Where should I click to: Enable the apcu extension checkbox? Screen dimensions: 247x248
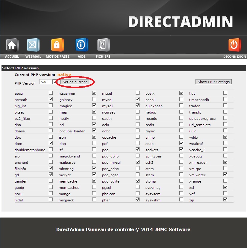(x=51, y=93)
